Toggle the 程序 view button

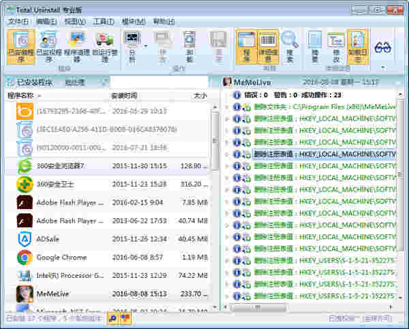coord(245,45)
